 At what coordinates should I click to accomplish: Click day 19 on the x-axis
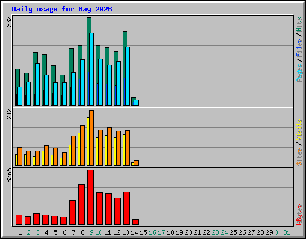(x=179, y=232)
